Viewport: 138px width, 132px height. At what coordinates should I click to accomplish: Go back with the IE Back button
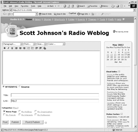tap(51, 6)
